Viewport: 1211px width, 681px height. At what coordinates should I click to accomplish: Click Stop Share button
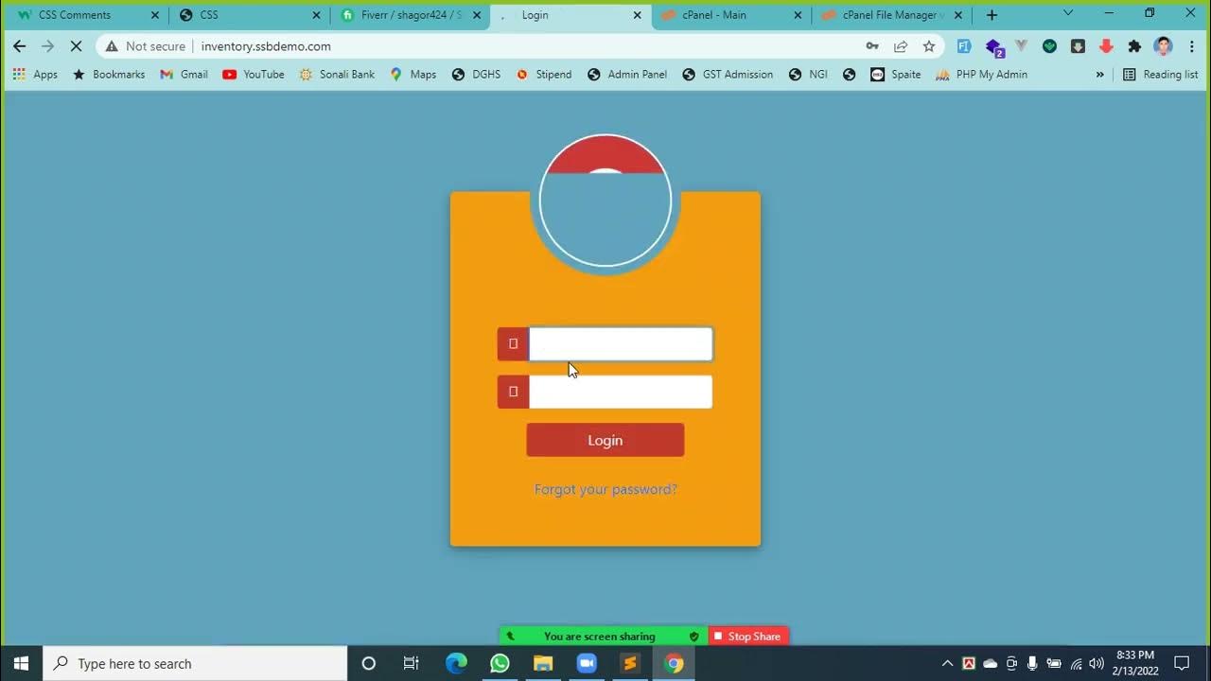748,637
